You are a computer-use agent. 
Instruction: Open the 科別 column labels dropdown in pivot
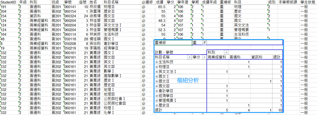click(x=226, y=52)
